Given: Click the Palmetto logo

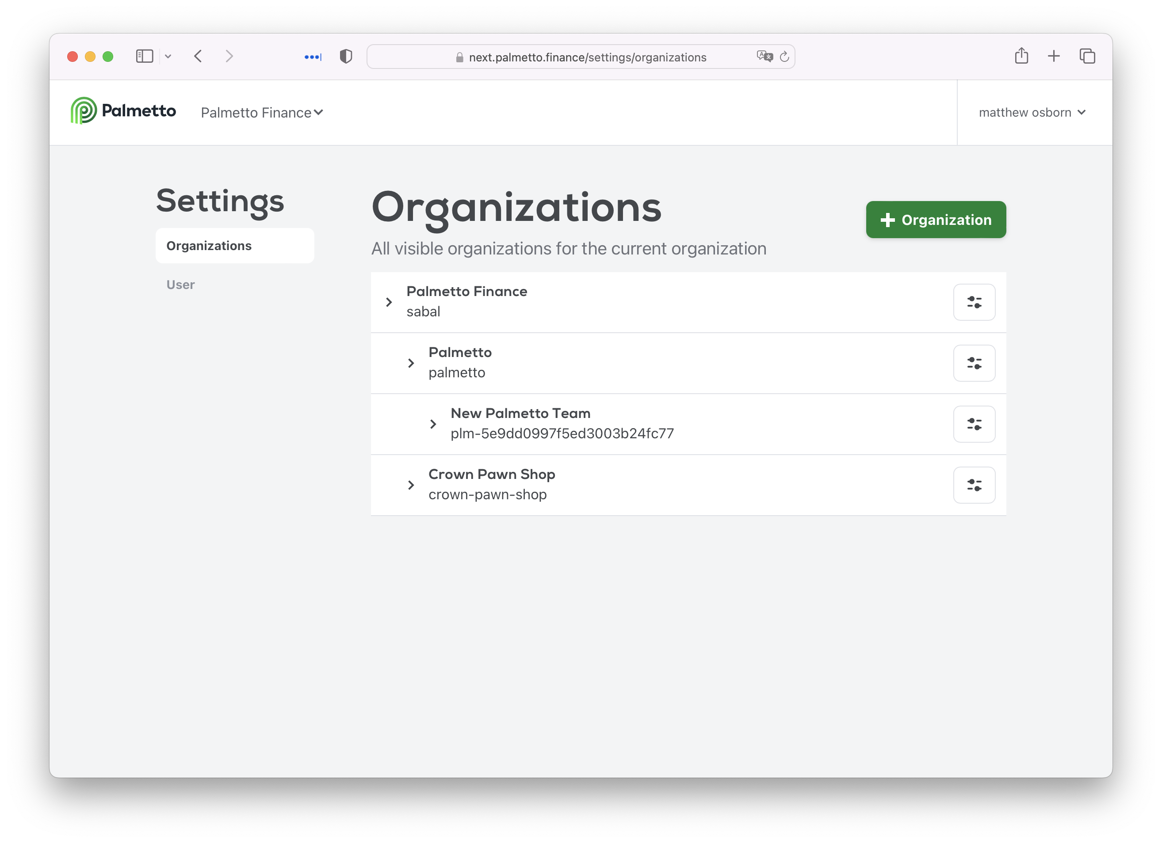Looking at the screenshot, I should [123, 110].
